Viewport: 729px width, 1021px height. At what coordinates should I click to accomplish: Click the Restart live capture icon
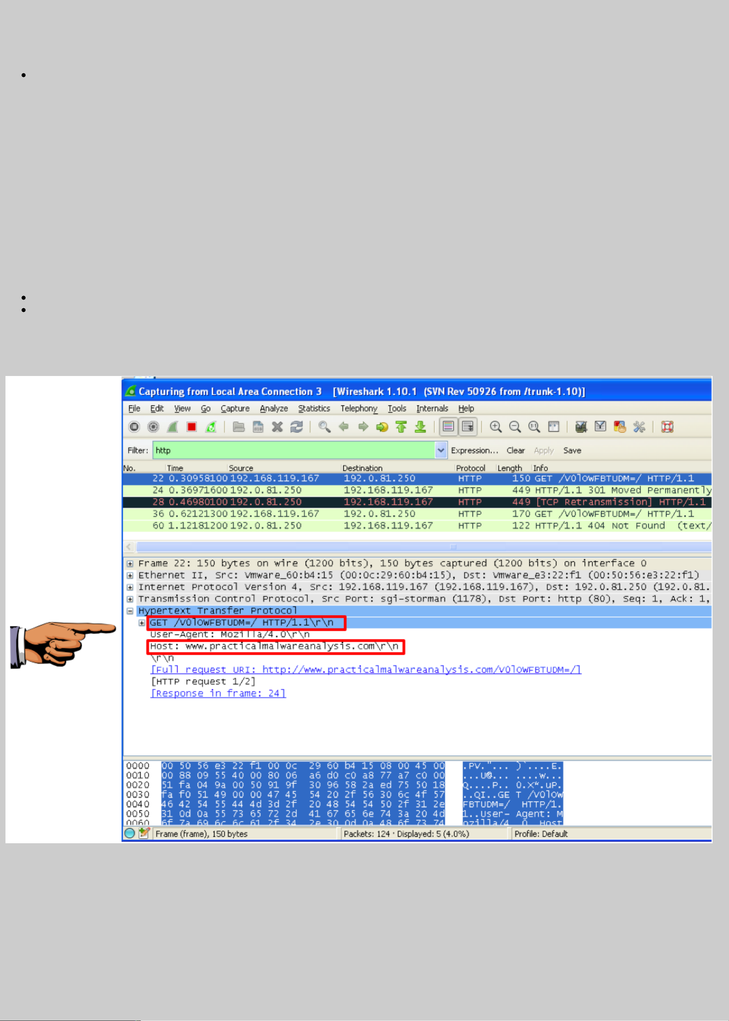(211, 427)
